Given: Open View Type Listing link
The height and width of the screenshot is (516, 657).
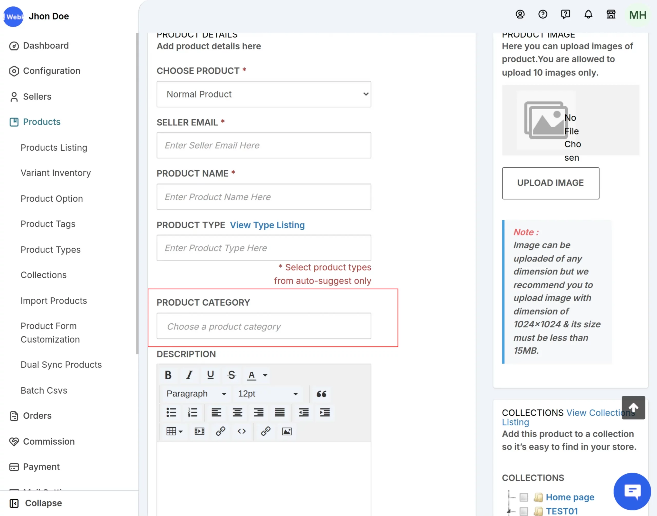Looking at the screenshot, I should [x=267, y=225].
